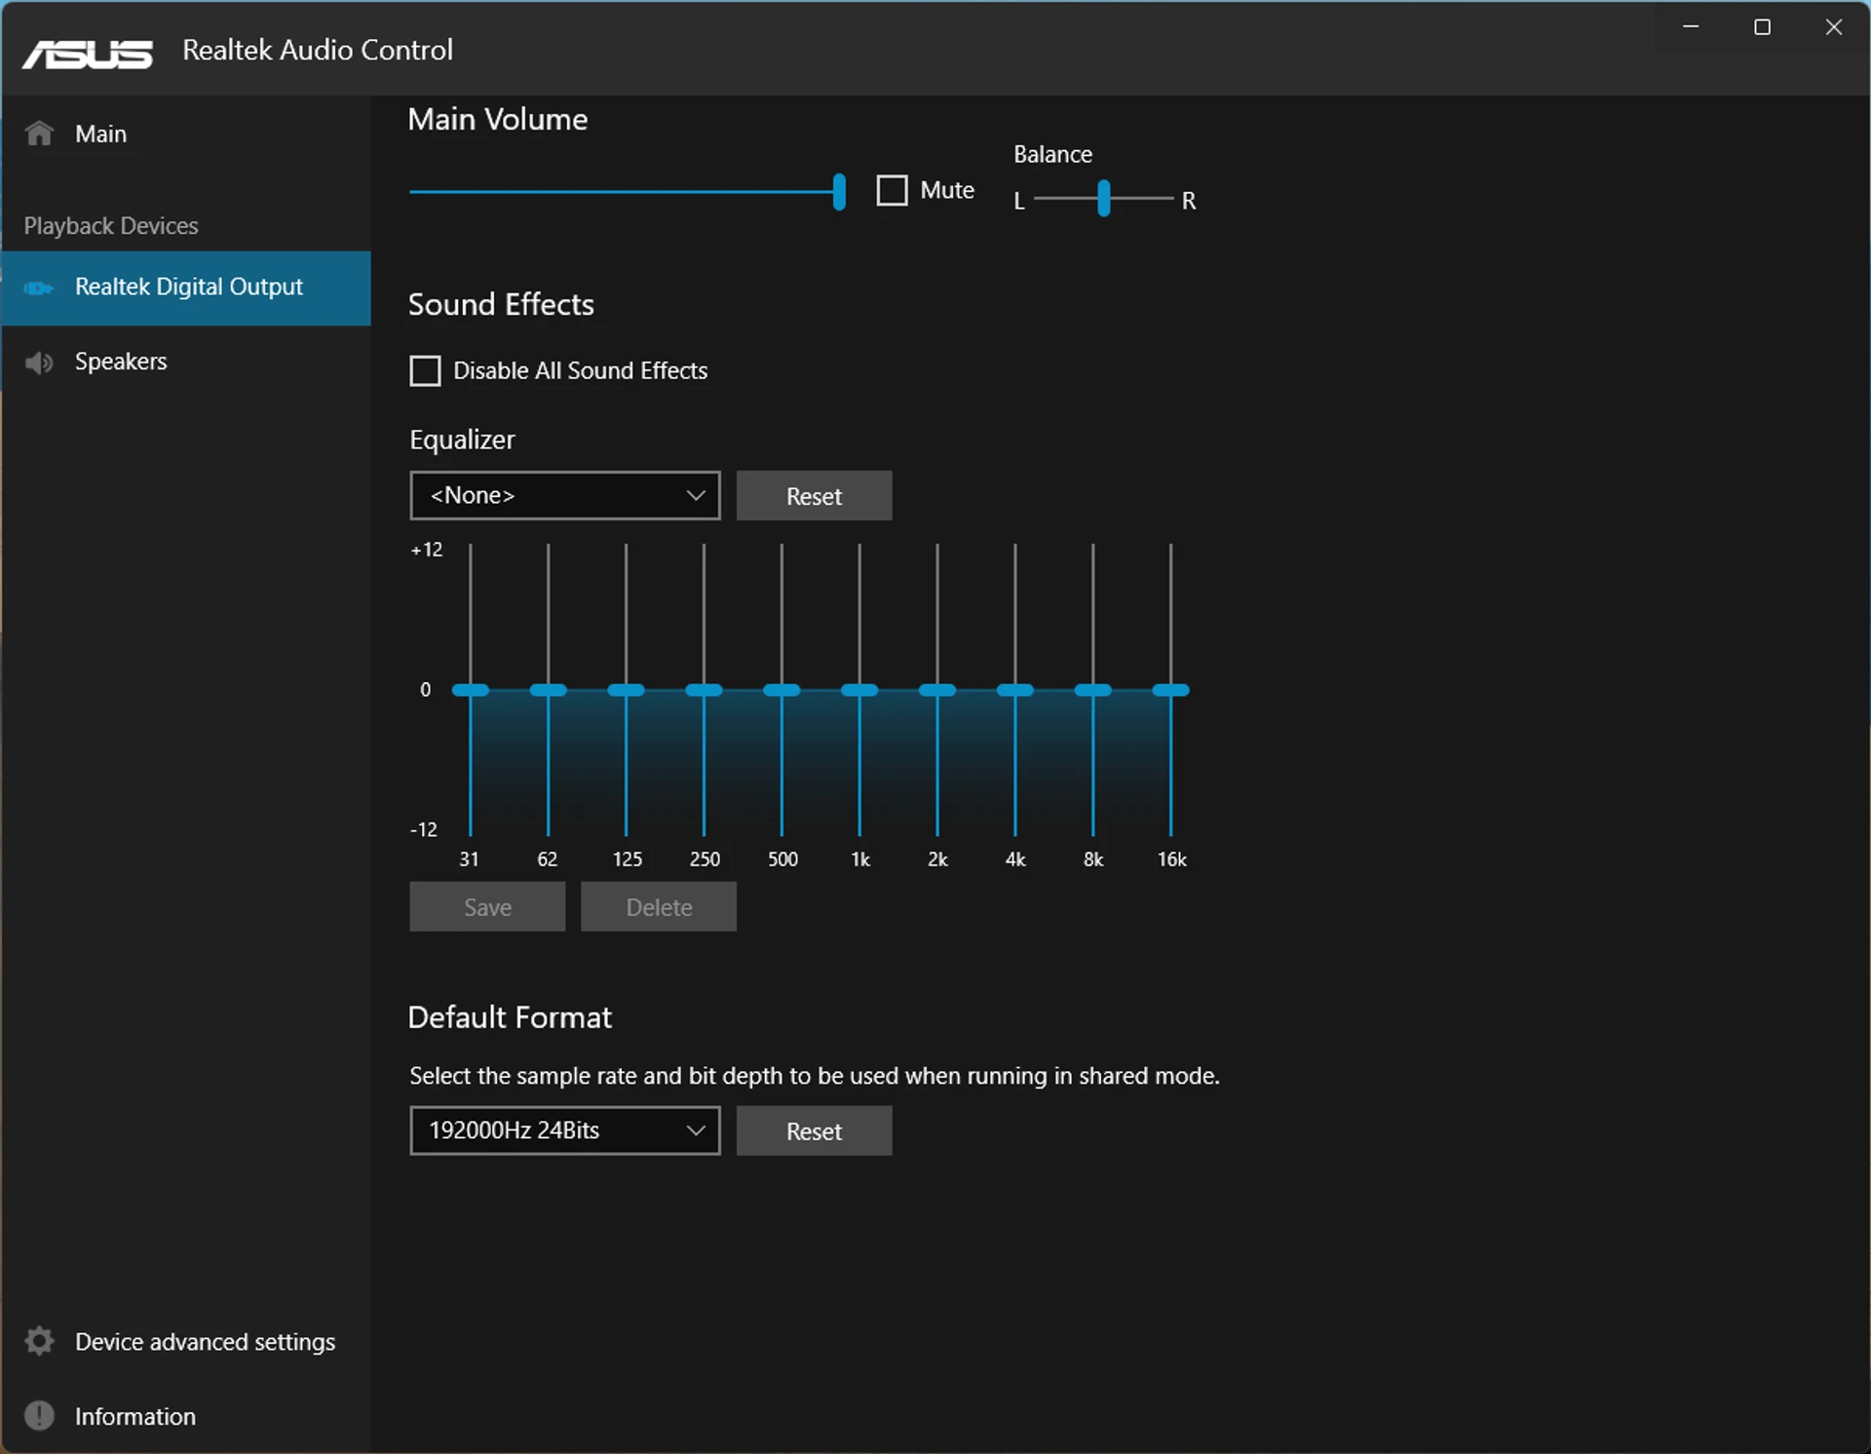Click the Save equalizer preset button
The image size is (1871, 1454).
tap(487, 907)
